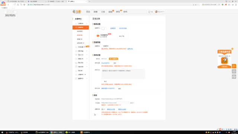The width and height of the screenshot is (238, 134).
Task: Open the sidebar item with the orange new badge
Action: [81, 47]
